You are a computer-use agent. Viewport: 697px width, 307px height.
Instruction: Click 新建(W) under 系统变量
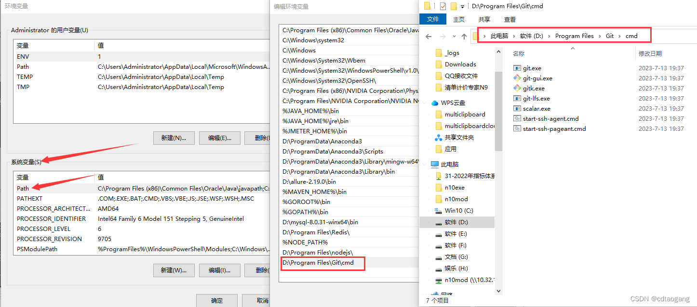click(x=174, y=270)
